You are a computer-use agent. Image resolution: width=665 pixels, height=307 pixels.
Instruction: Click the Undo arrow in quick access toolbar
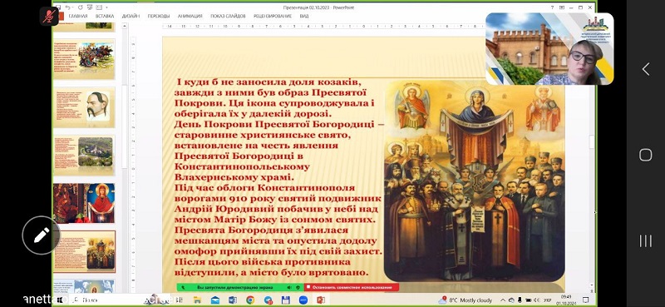(68, 7)
